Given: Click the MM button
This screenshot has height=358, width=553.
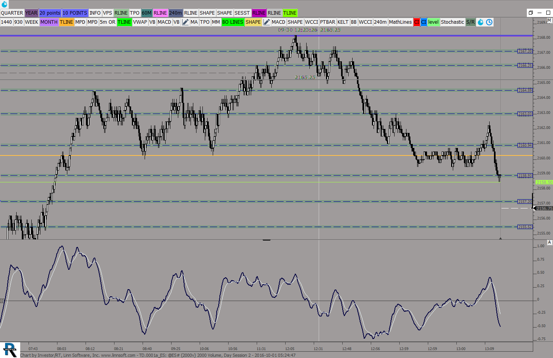Looking at the screenshot, I should pyautogui.click(x=216, y=22).
